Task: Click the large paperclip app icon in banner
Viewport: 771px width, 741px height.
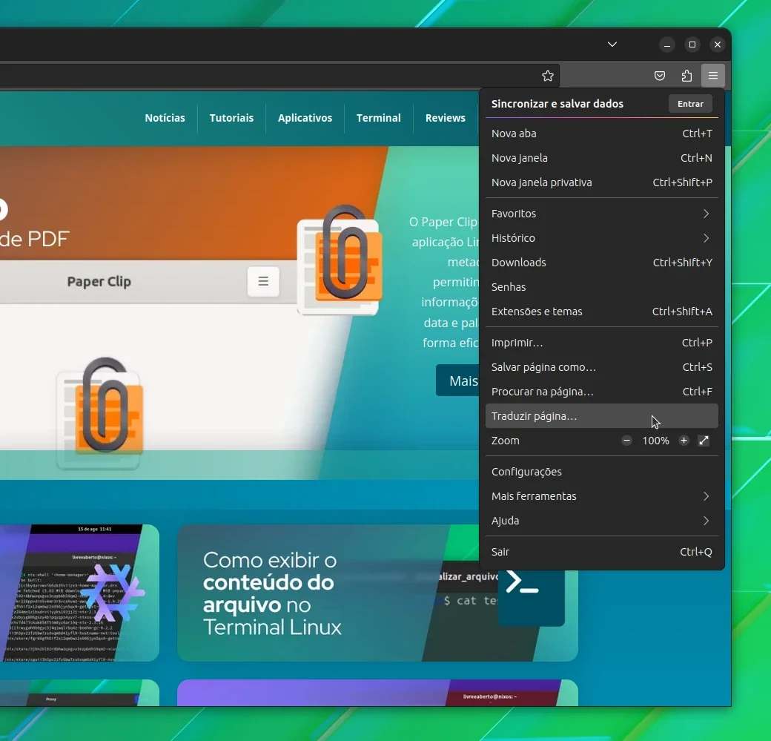Action: coord(340,260)
